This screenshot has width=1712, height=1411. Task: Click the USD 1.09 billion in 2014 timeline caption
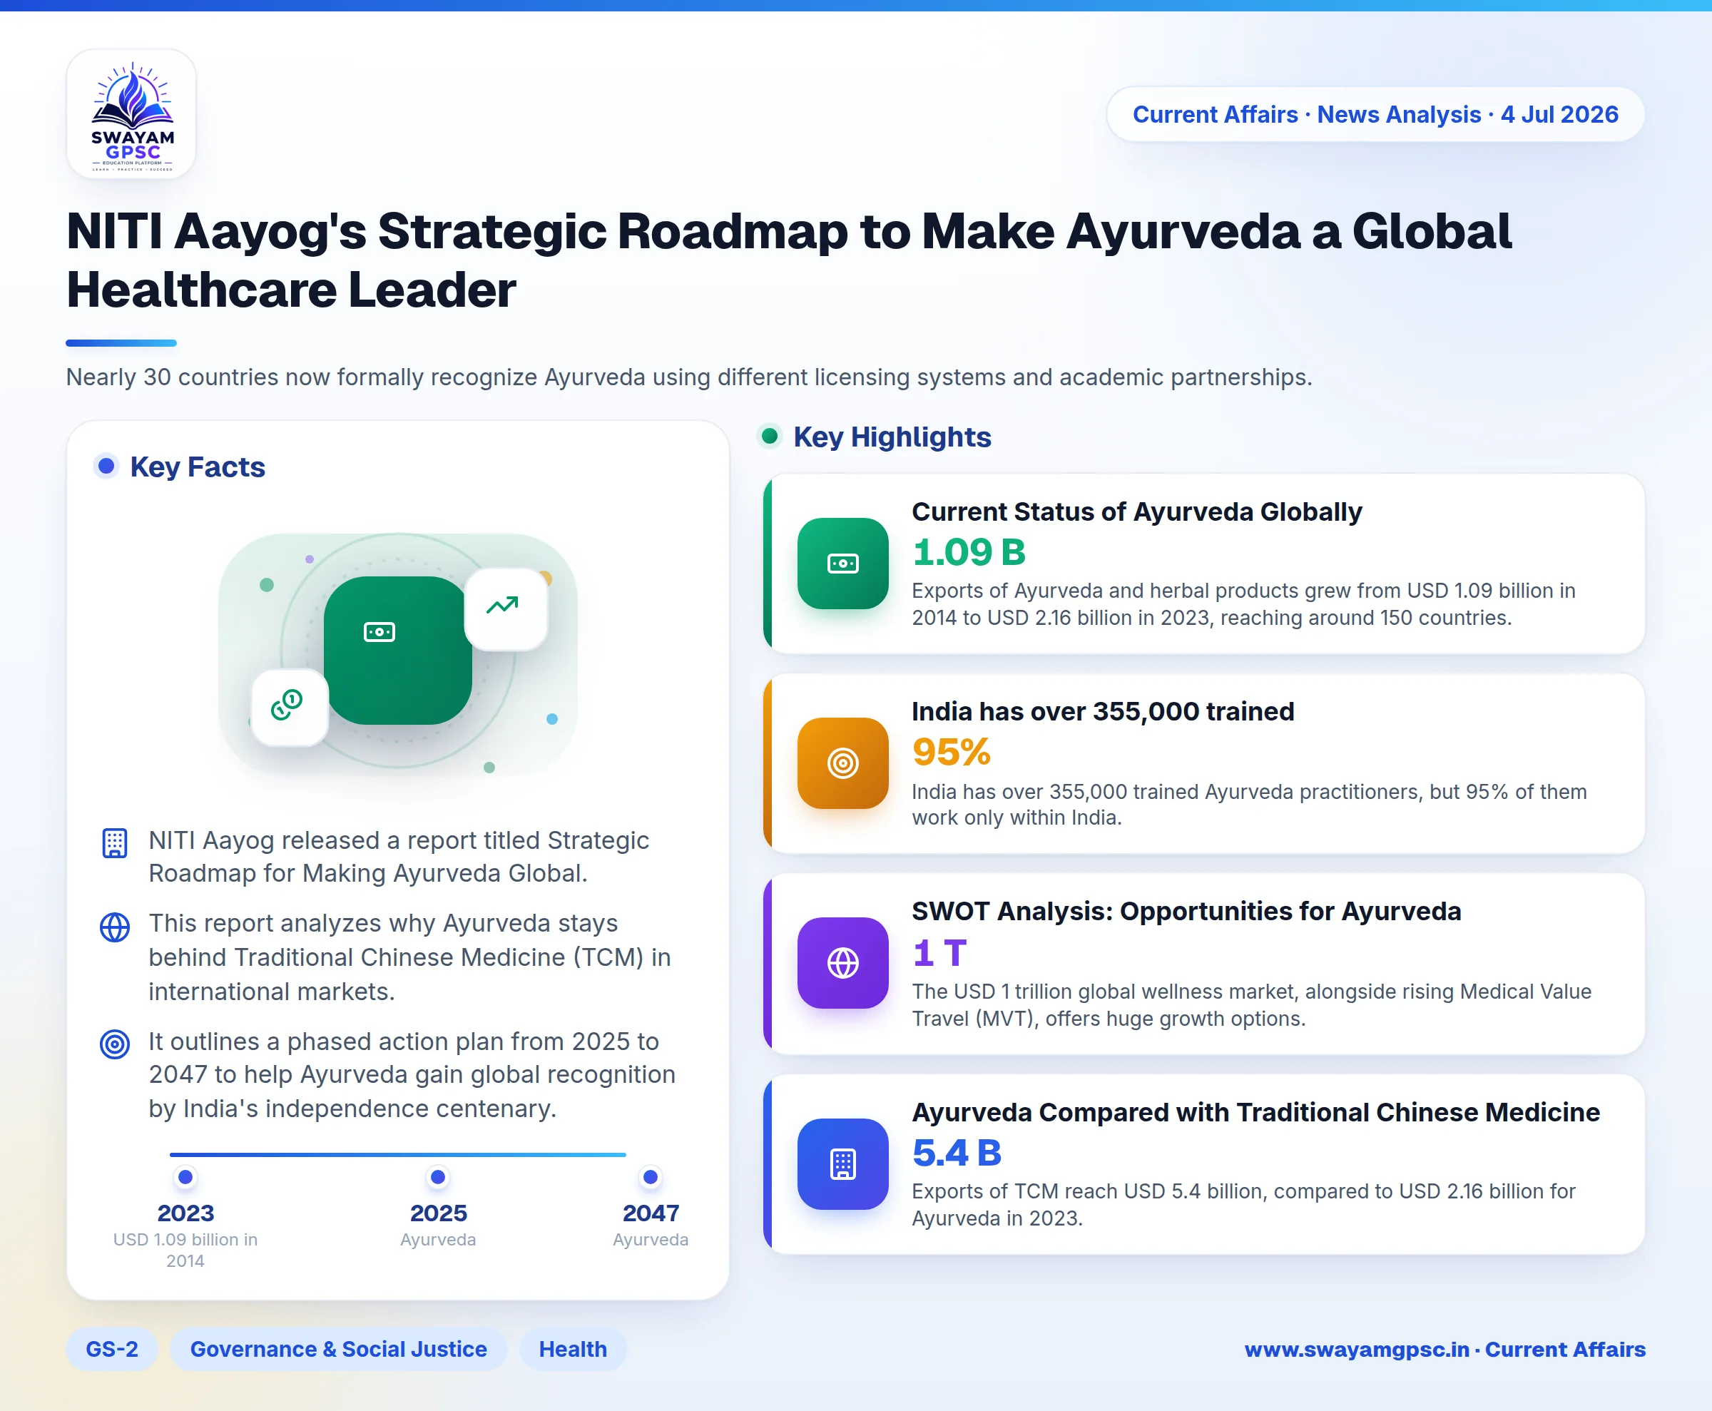[185, 1250]
